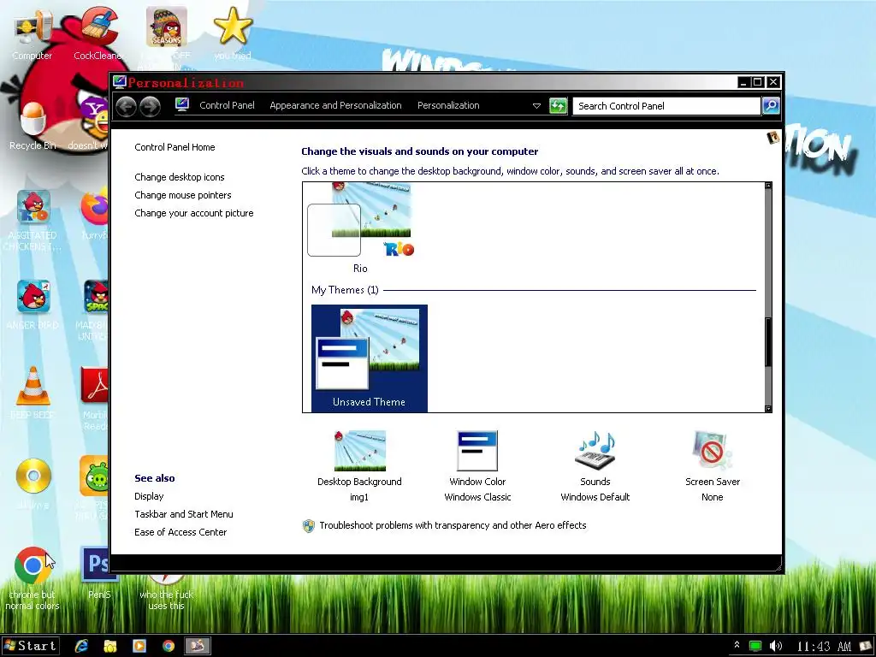This screenshot has height=657, width=876.
Task: Click the Start button
Action: 31,646
